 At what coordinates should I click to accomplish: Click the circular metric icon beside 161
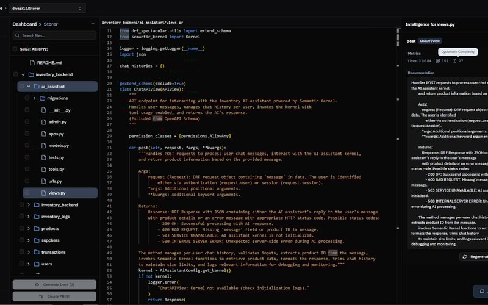438,61
